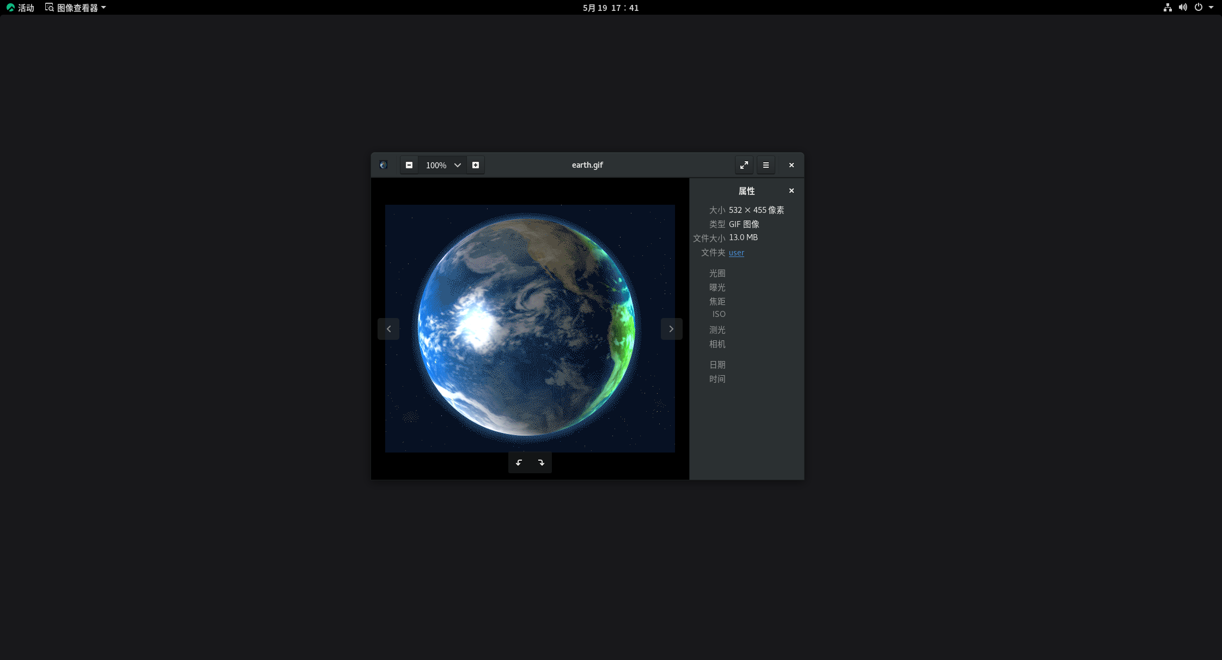Select the GIF 图像 type value
The image size is (1222, 660).
(744, 224)
